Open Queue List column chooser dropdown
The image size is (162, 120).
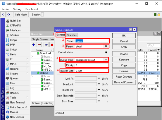[x=158, y=50]
